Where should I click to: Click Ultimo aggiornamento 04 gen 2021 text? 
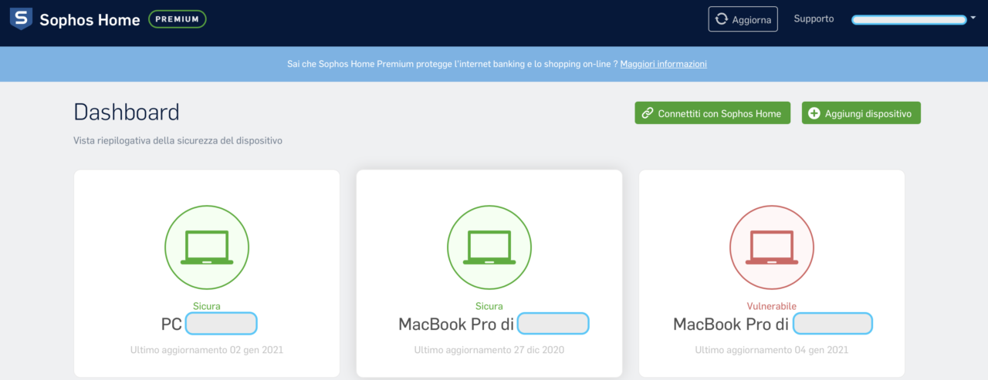(772, 350)
